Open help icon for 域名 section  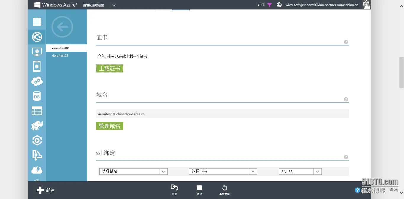(346, 99)
